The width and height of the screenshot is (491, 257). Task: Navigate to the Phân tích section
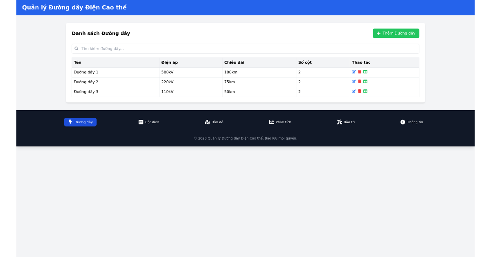pos(280,122)
